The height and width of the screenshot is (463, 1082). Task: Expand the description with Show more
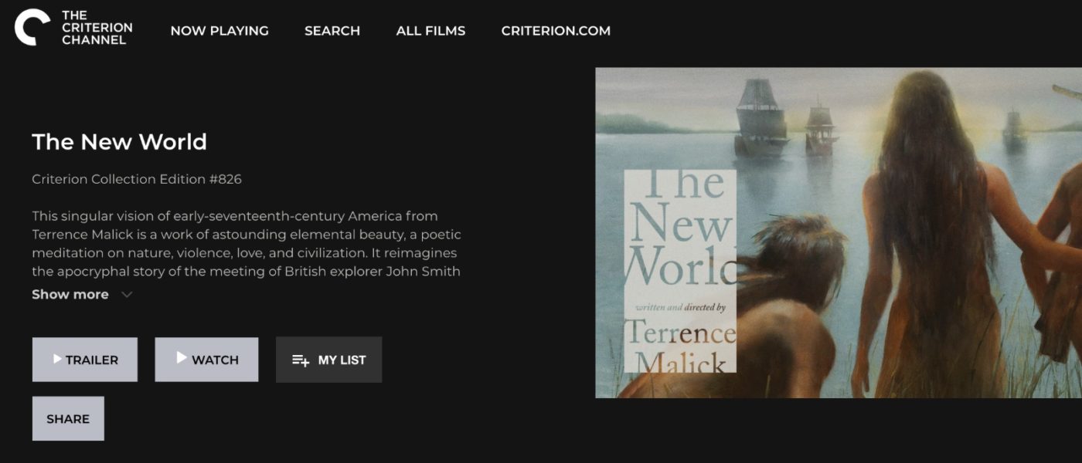coord(70,295)
